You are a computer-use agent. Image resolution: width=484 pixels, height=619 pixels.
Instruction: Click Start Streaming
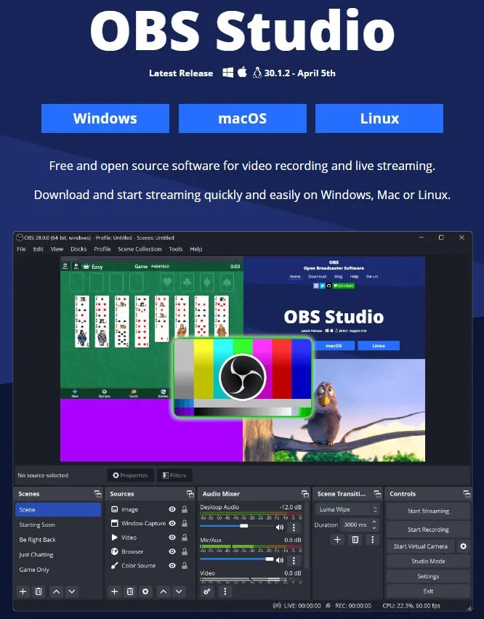428,511
